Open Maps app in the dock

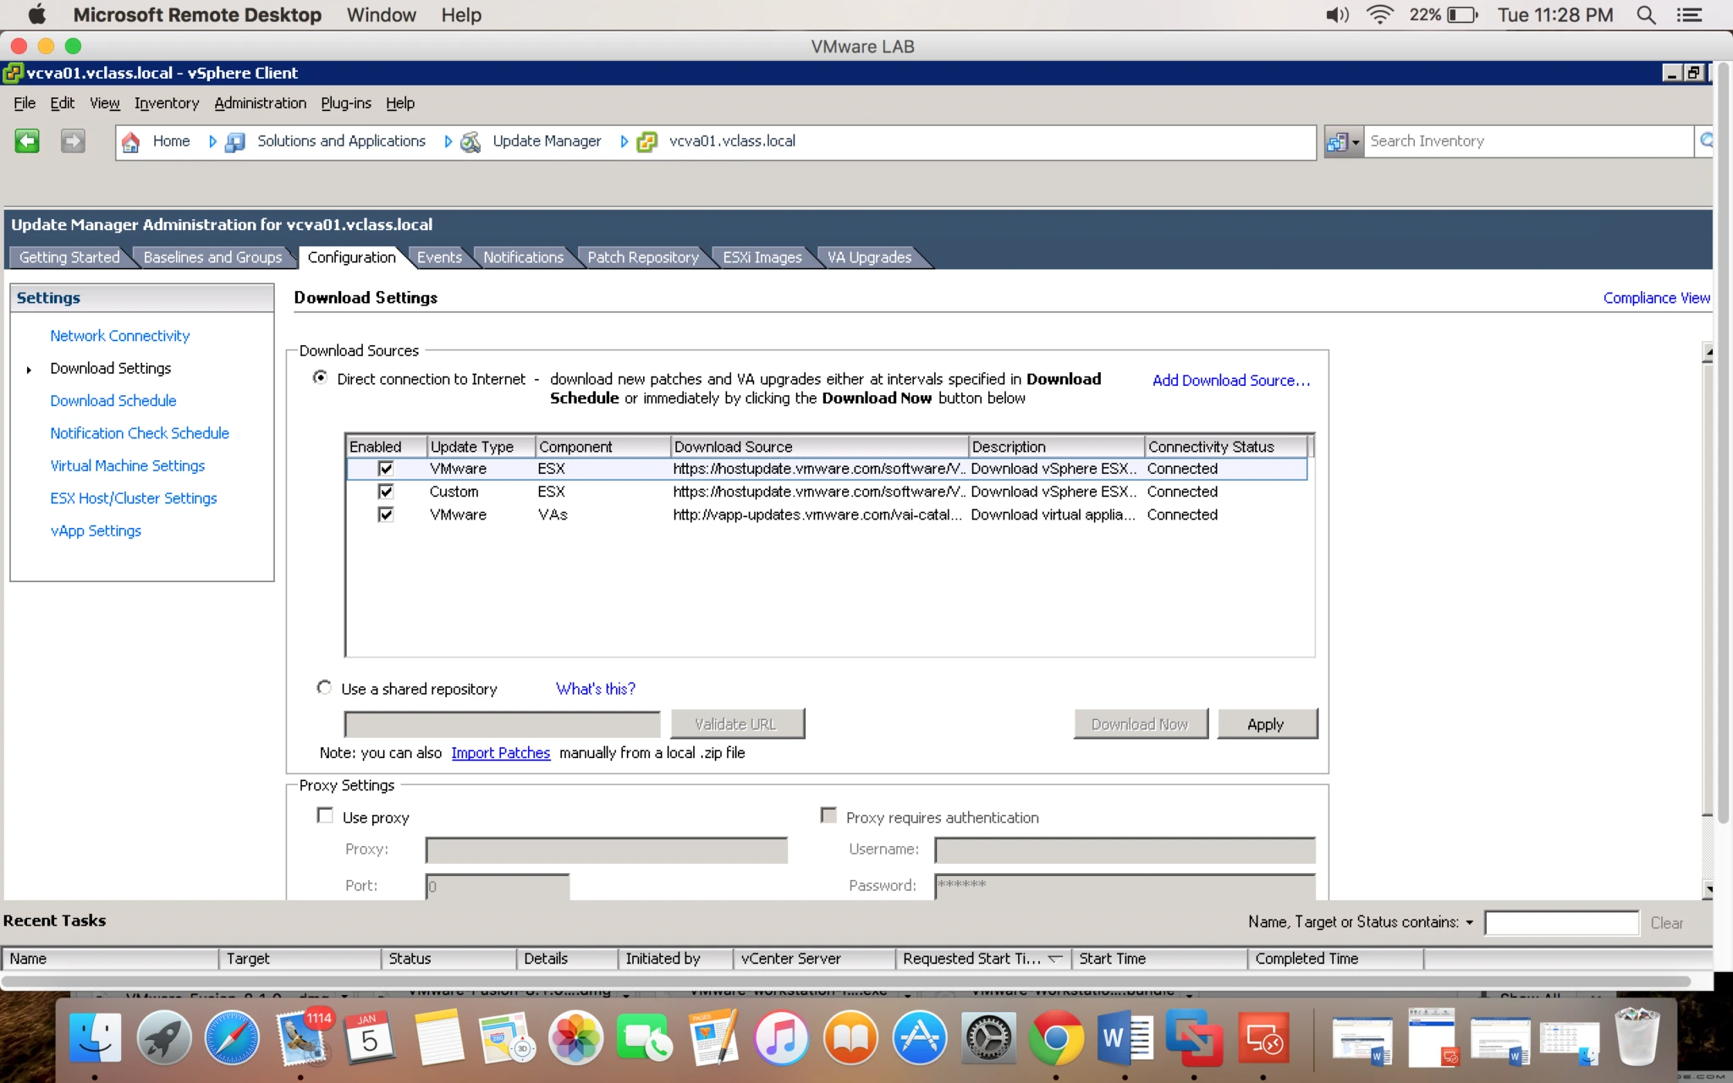(x=507, y=1037)
